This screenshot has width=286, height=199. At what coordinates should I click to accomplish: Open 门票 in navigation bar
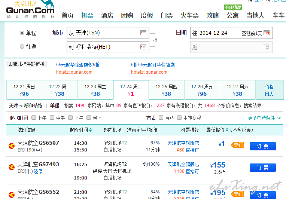167,15
